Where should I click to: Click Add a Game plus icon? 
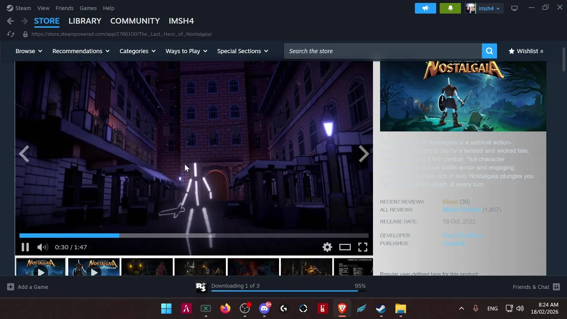pos(11,287)
